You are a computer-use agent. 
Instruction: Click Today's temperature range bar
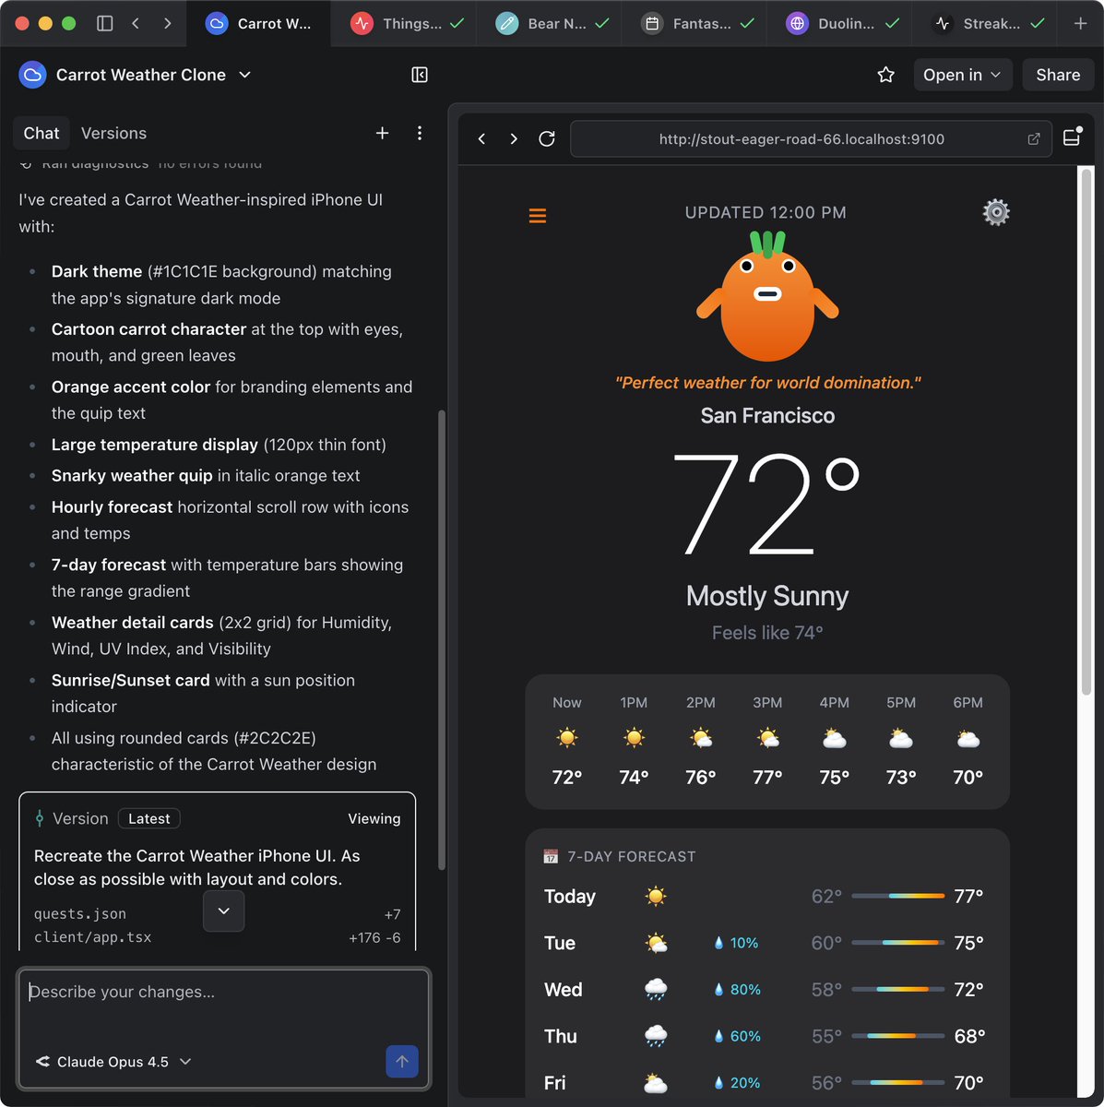tap(898, 896)
